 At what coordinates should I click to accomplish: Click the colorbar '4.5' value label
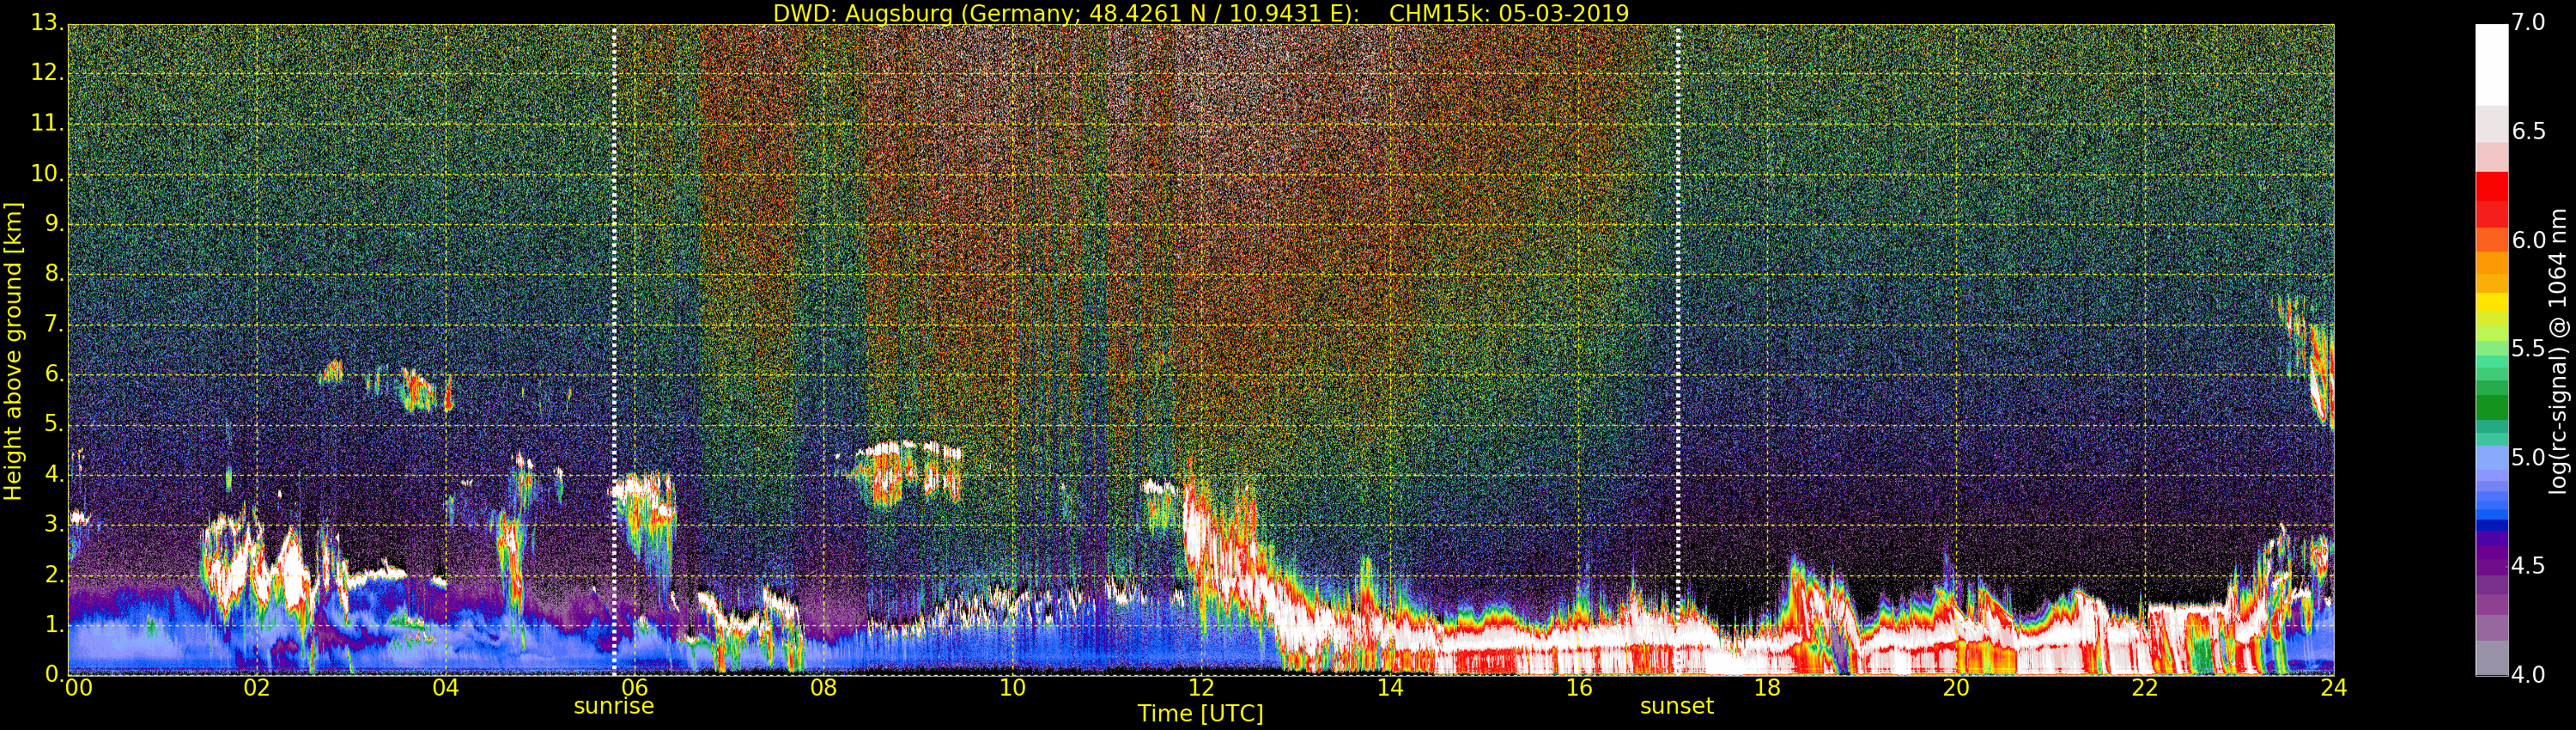(2528, 566)
